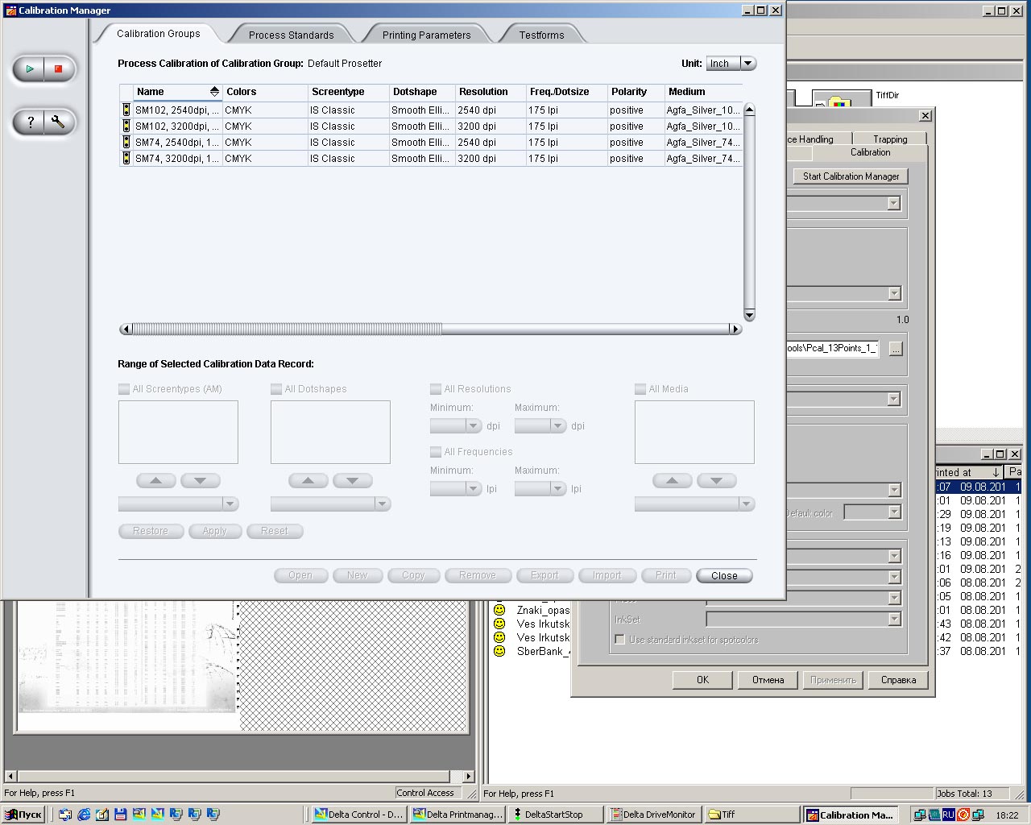
Task: Click browse button next to Pcal_13Points path
Action: point(896,349)
